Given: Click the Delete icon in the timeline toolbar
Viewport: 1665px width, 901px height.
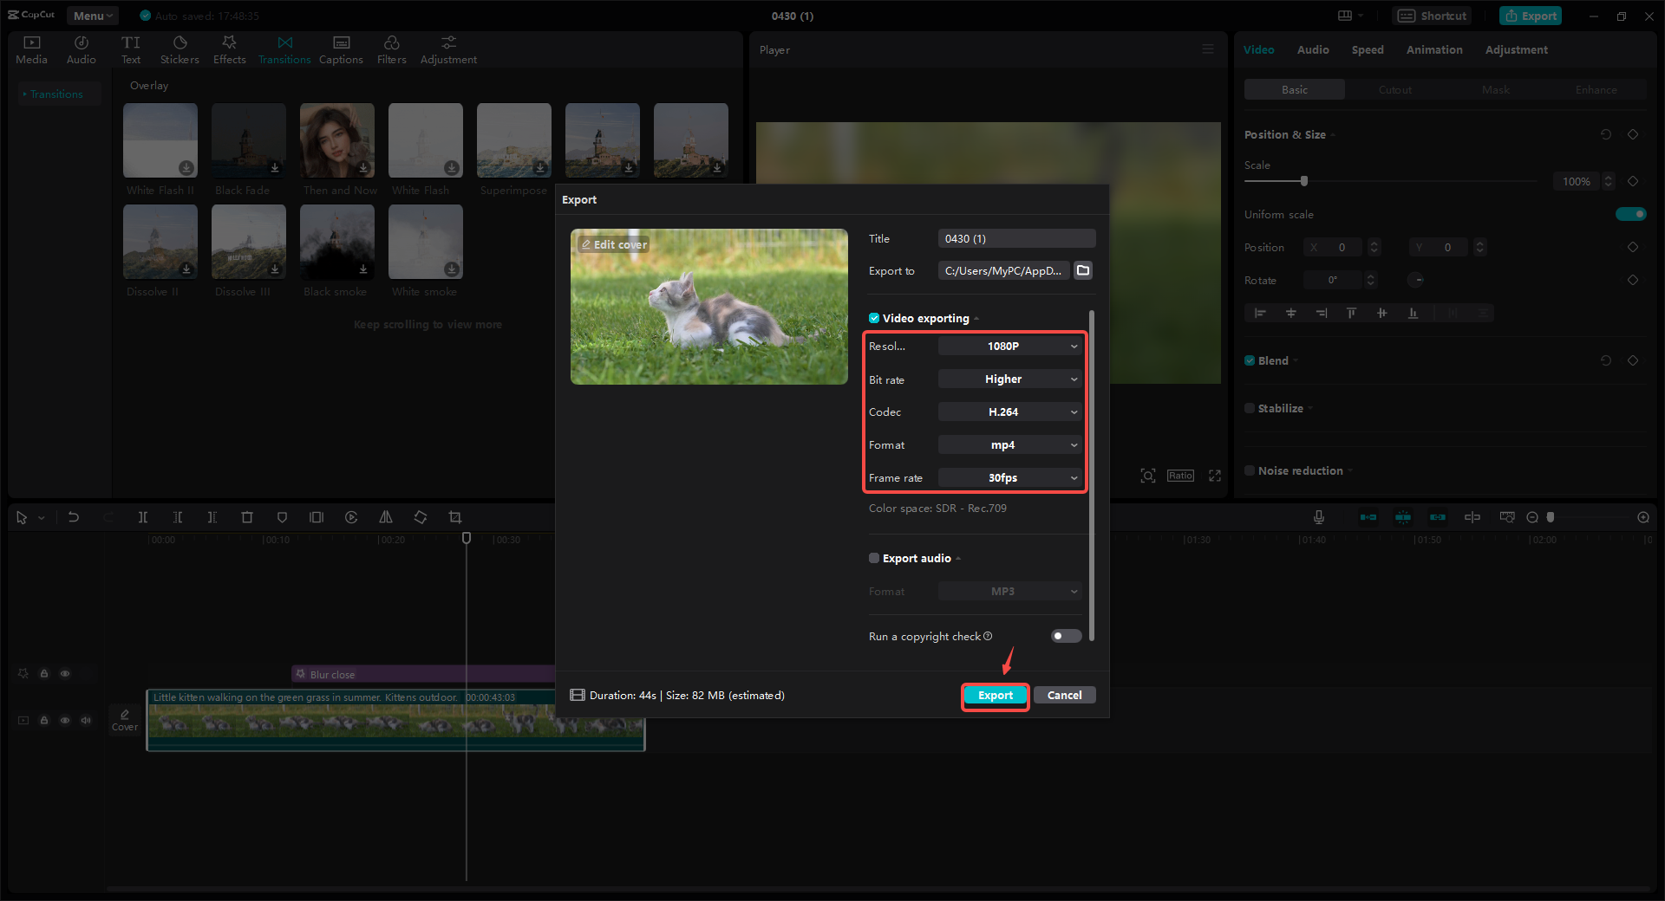Looking at the screenshot, I should 247,517.
